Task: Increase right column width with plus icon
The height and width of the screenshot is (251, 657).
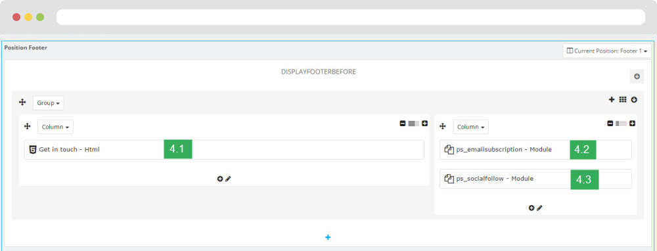Action: click(632, 123)
